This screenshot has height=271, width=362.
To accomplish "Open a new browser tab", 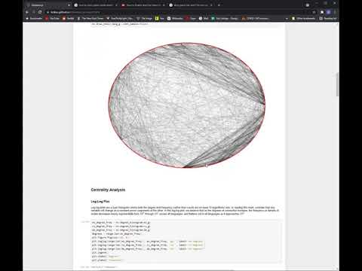I will click(x=219, y=5).
